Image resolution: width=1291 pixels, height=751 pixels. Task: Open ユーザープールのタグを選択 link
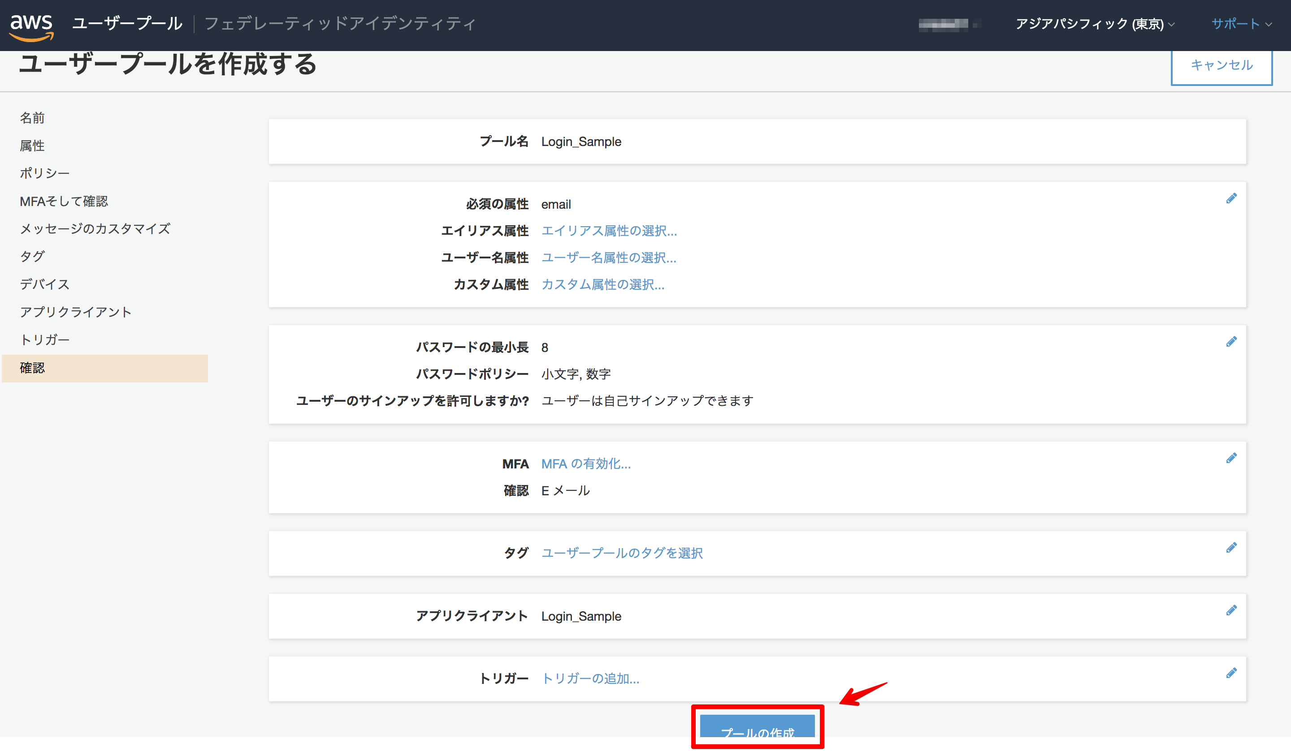click(622, 554)
